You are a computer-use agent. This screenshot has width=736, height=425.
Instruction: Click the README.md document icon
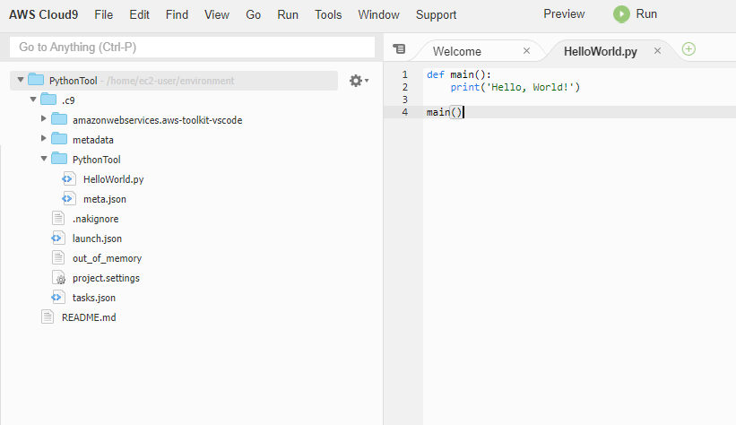[x=48, y=317]
